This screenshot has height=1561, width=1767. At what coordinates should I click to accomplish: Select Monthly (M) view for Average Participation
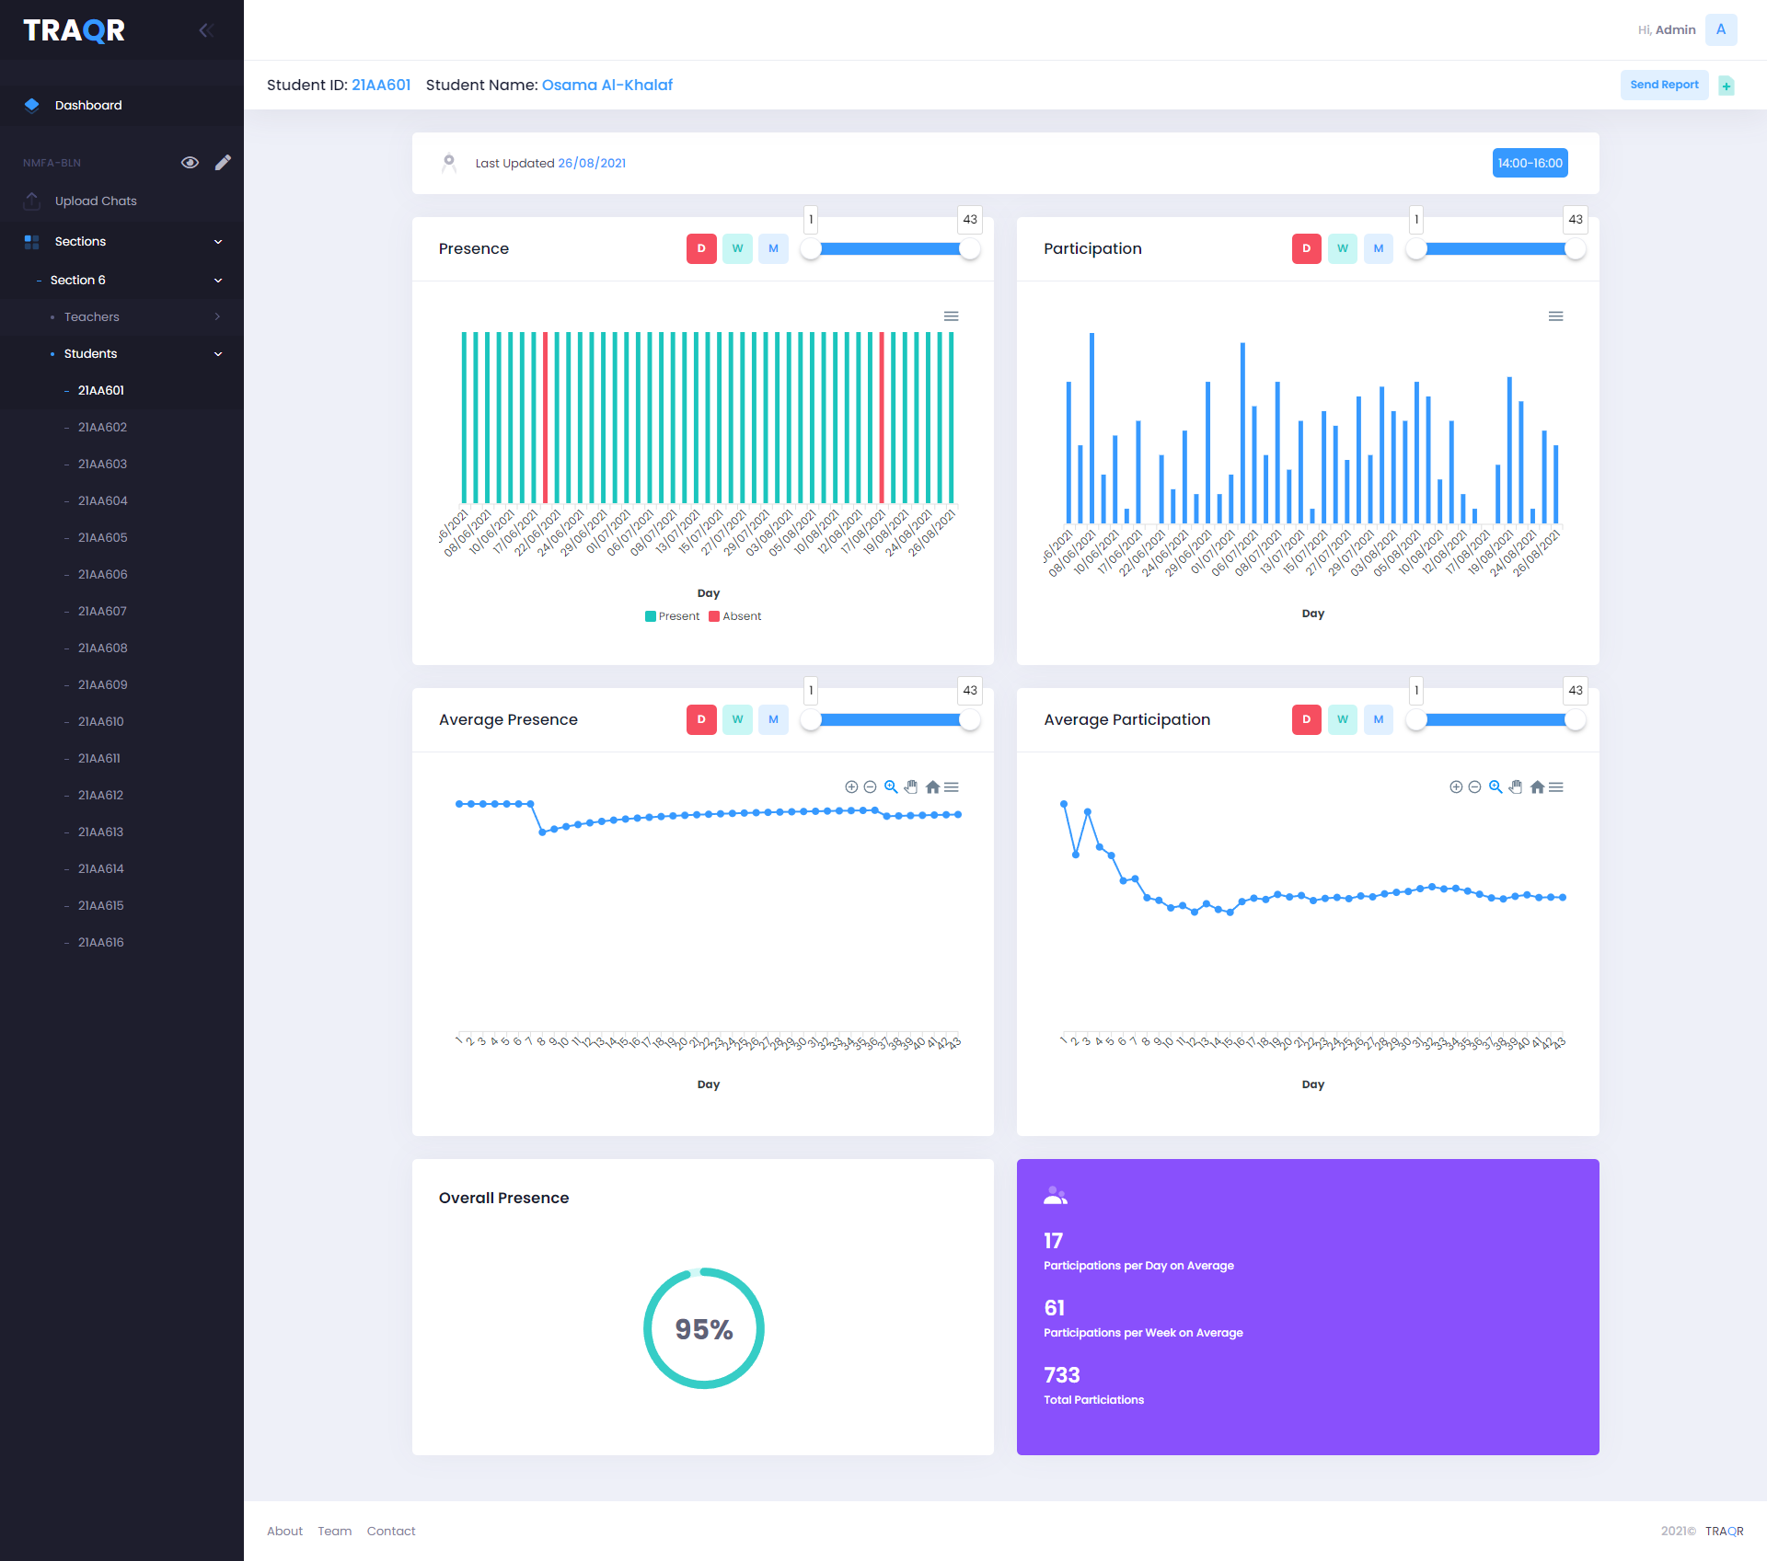tap(1379, 719)
